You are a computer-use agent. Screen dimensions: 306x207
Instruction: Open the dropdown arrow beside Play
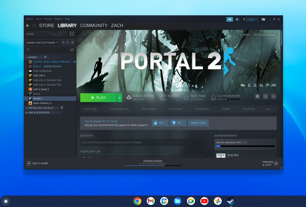pyautogui.click(x=120, y=98)
